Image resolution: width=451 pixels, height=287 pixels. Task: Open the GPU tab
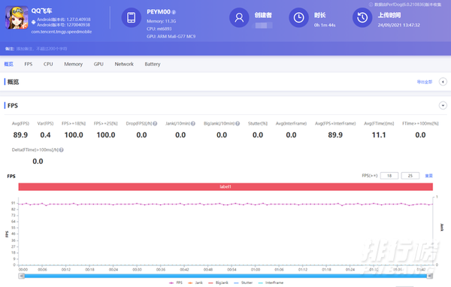98,64
